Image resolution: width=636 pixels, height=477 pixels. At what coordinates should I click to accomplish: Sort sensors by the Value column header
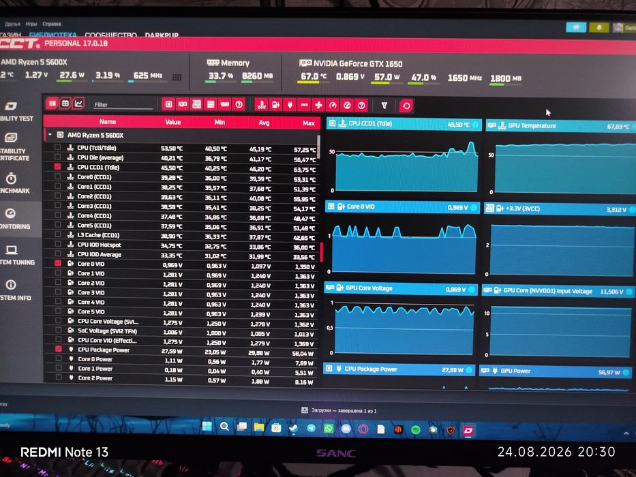pos(172,122)
